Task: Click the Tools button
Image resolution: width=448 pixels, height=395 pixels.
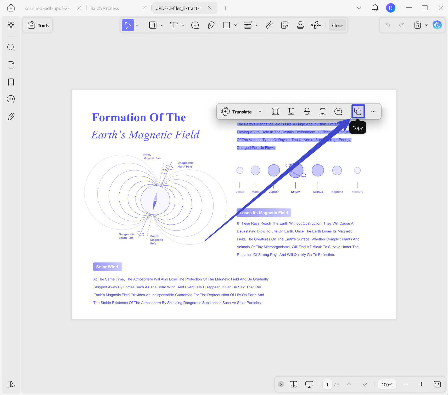Action: click(38, 25)
